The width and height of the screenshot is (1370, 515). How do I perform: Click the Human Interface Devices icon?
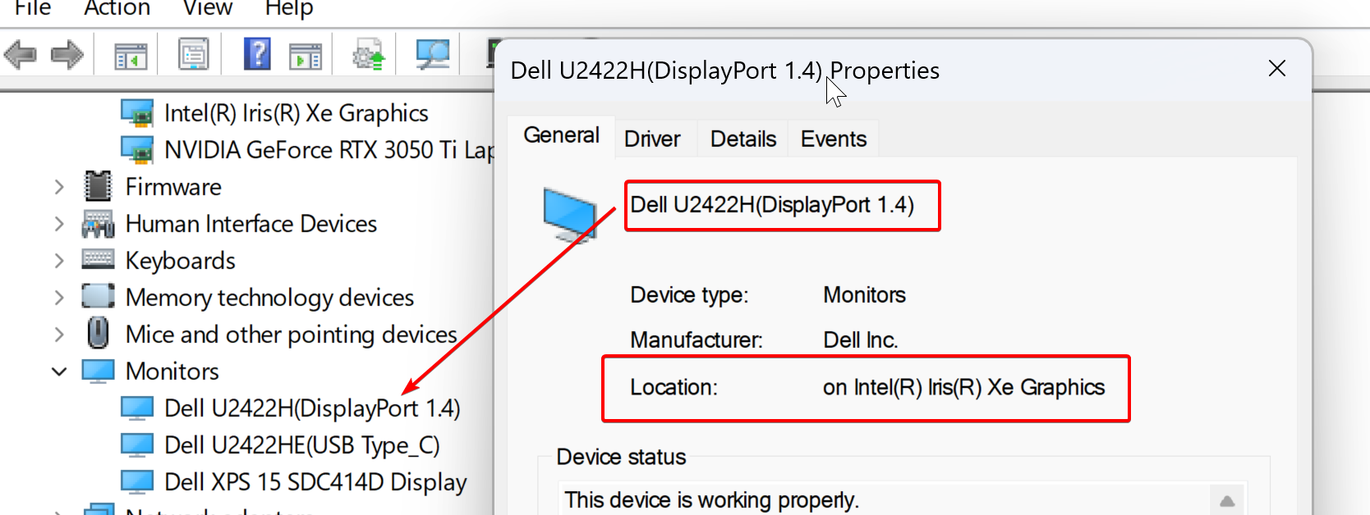pyautogui.click(x=98, y=224)
